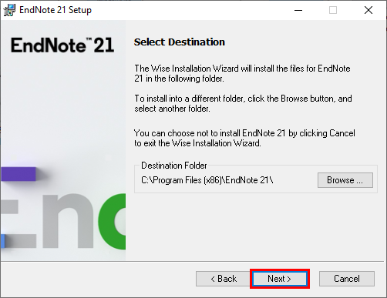Click the Select Destination heading
This screenshot has height=298, width=387.
(x=180, y=42)
